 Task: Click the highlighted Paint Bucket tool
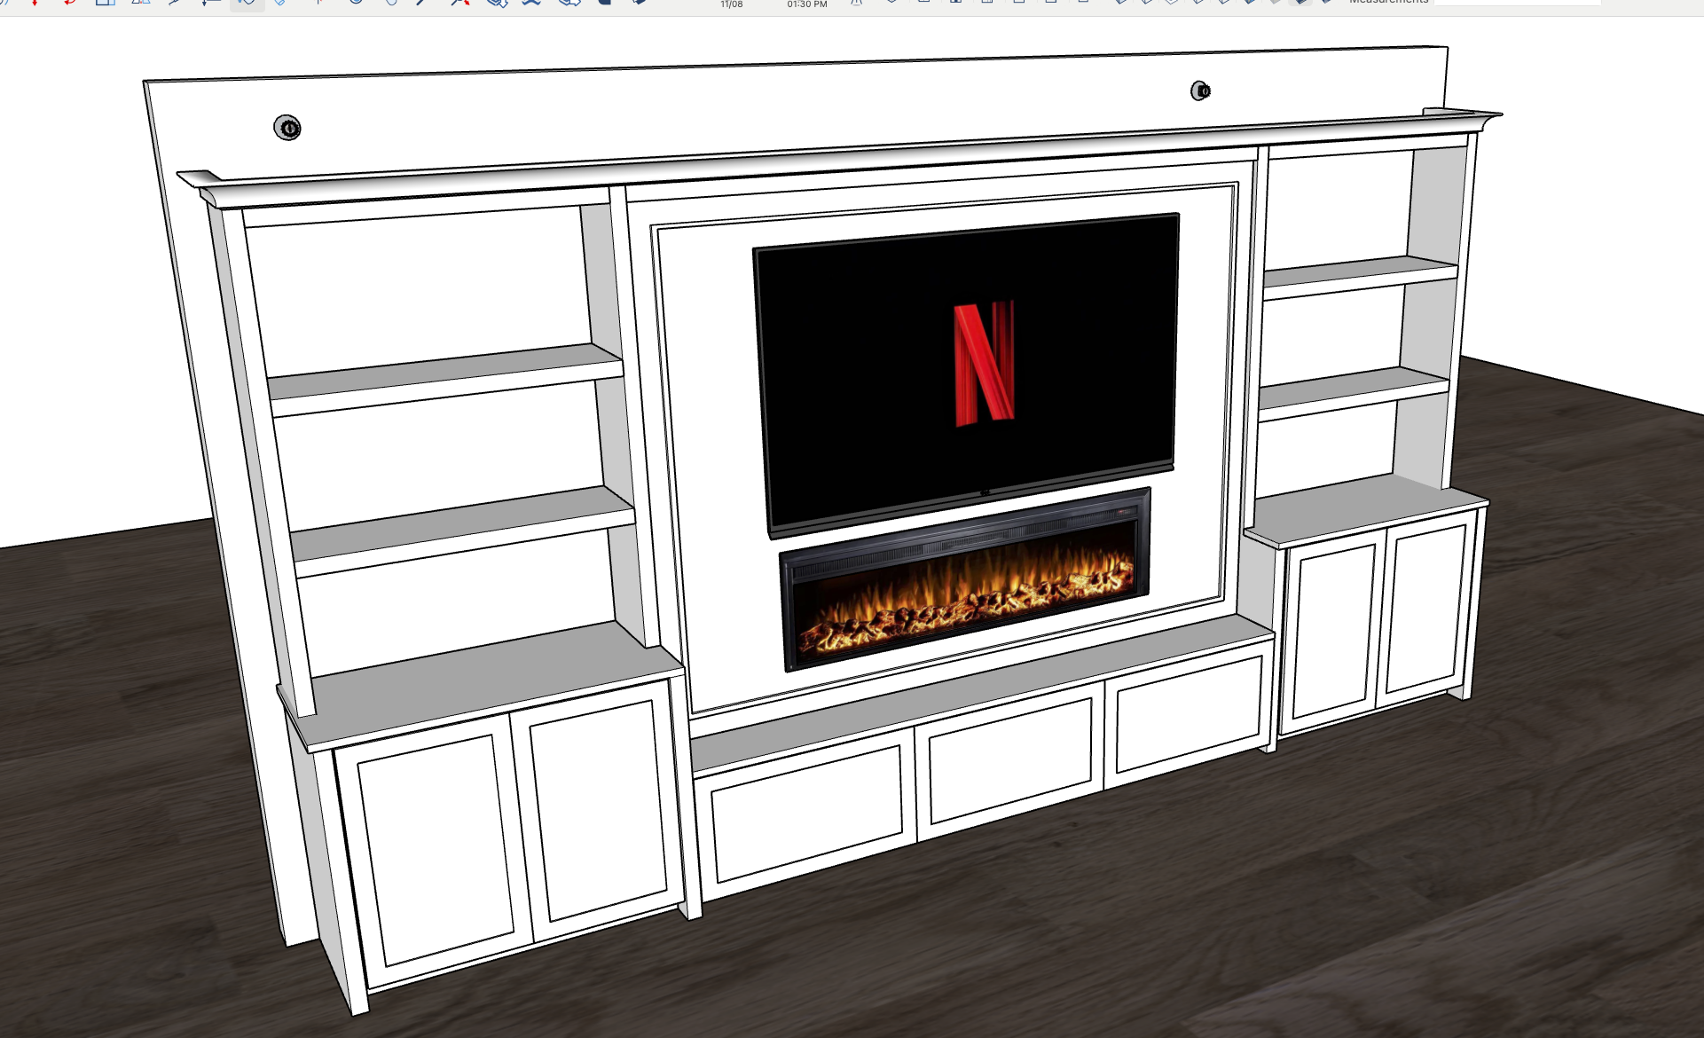pyautogui.click(x=247, y=3)
